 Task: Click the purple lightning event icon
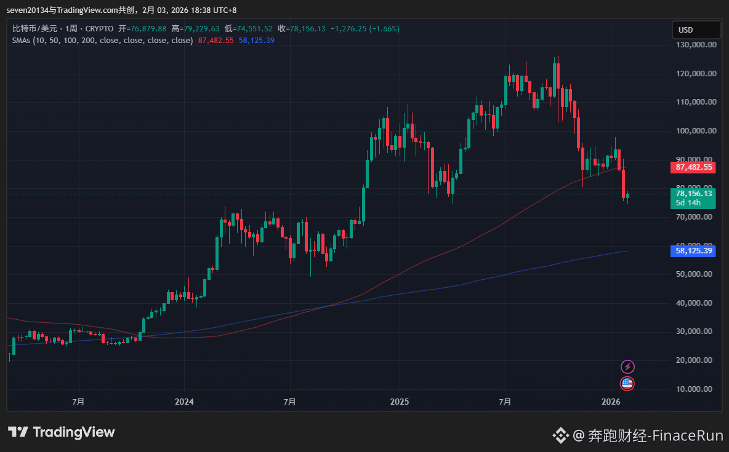tap(627, 367)
